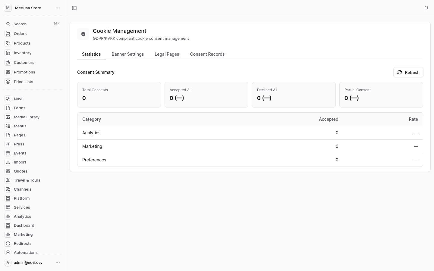Viewport: 434px width, 271px height.
Task: Click the Accepted All card
Action: (x=206, y=95)
